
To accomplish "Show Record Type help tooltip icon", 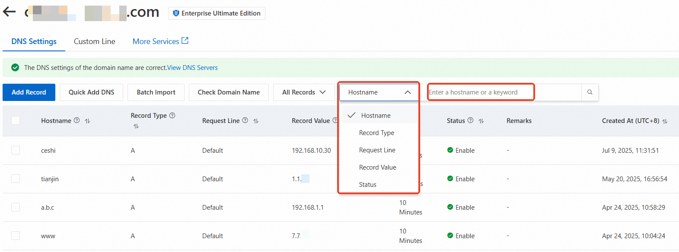I will coord(172,115).
